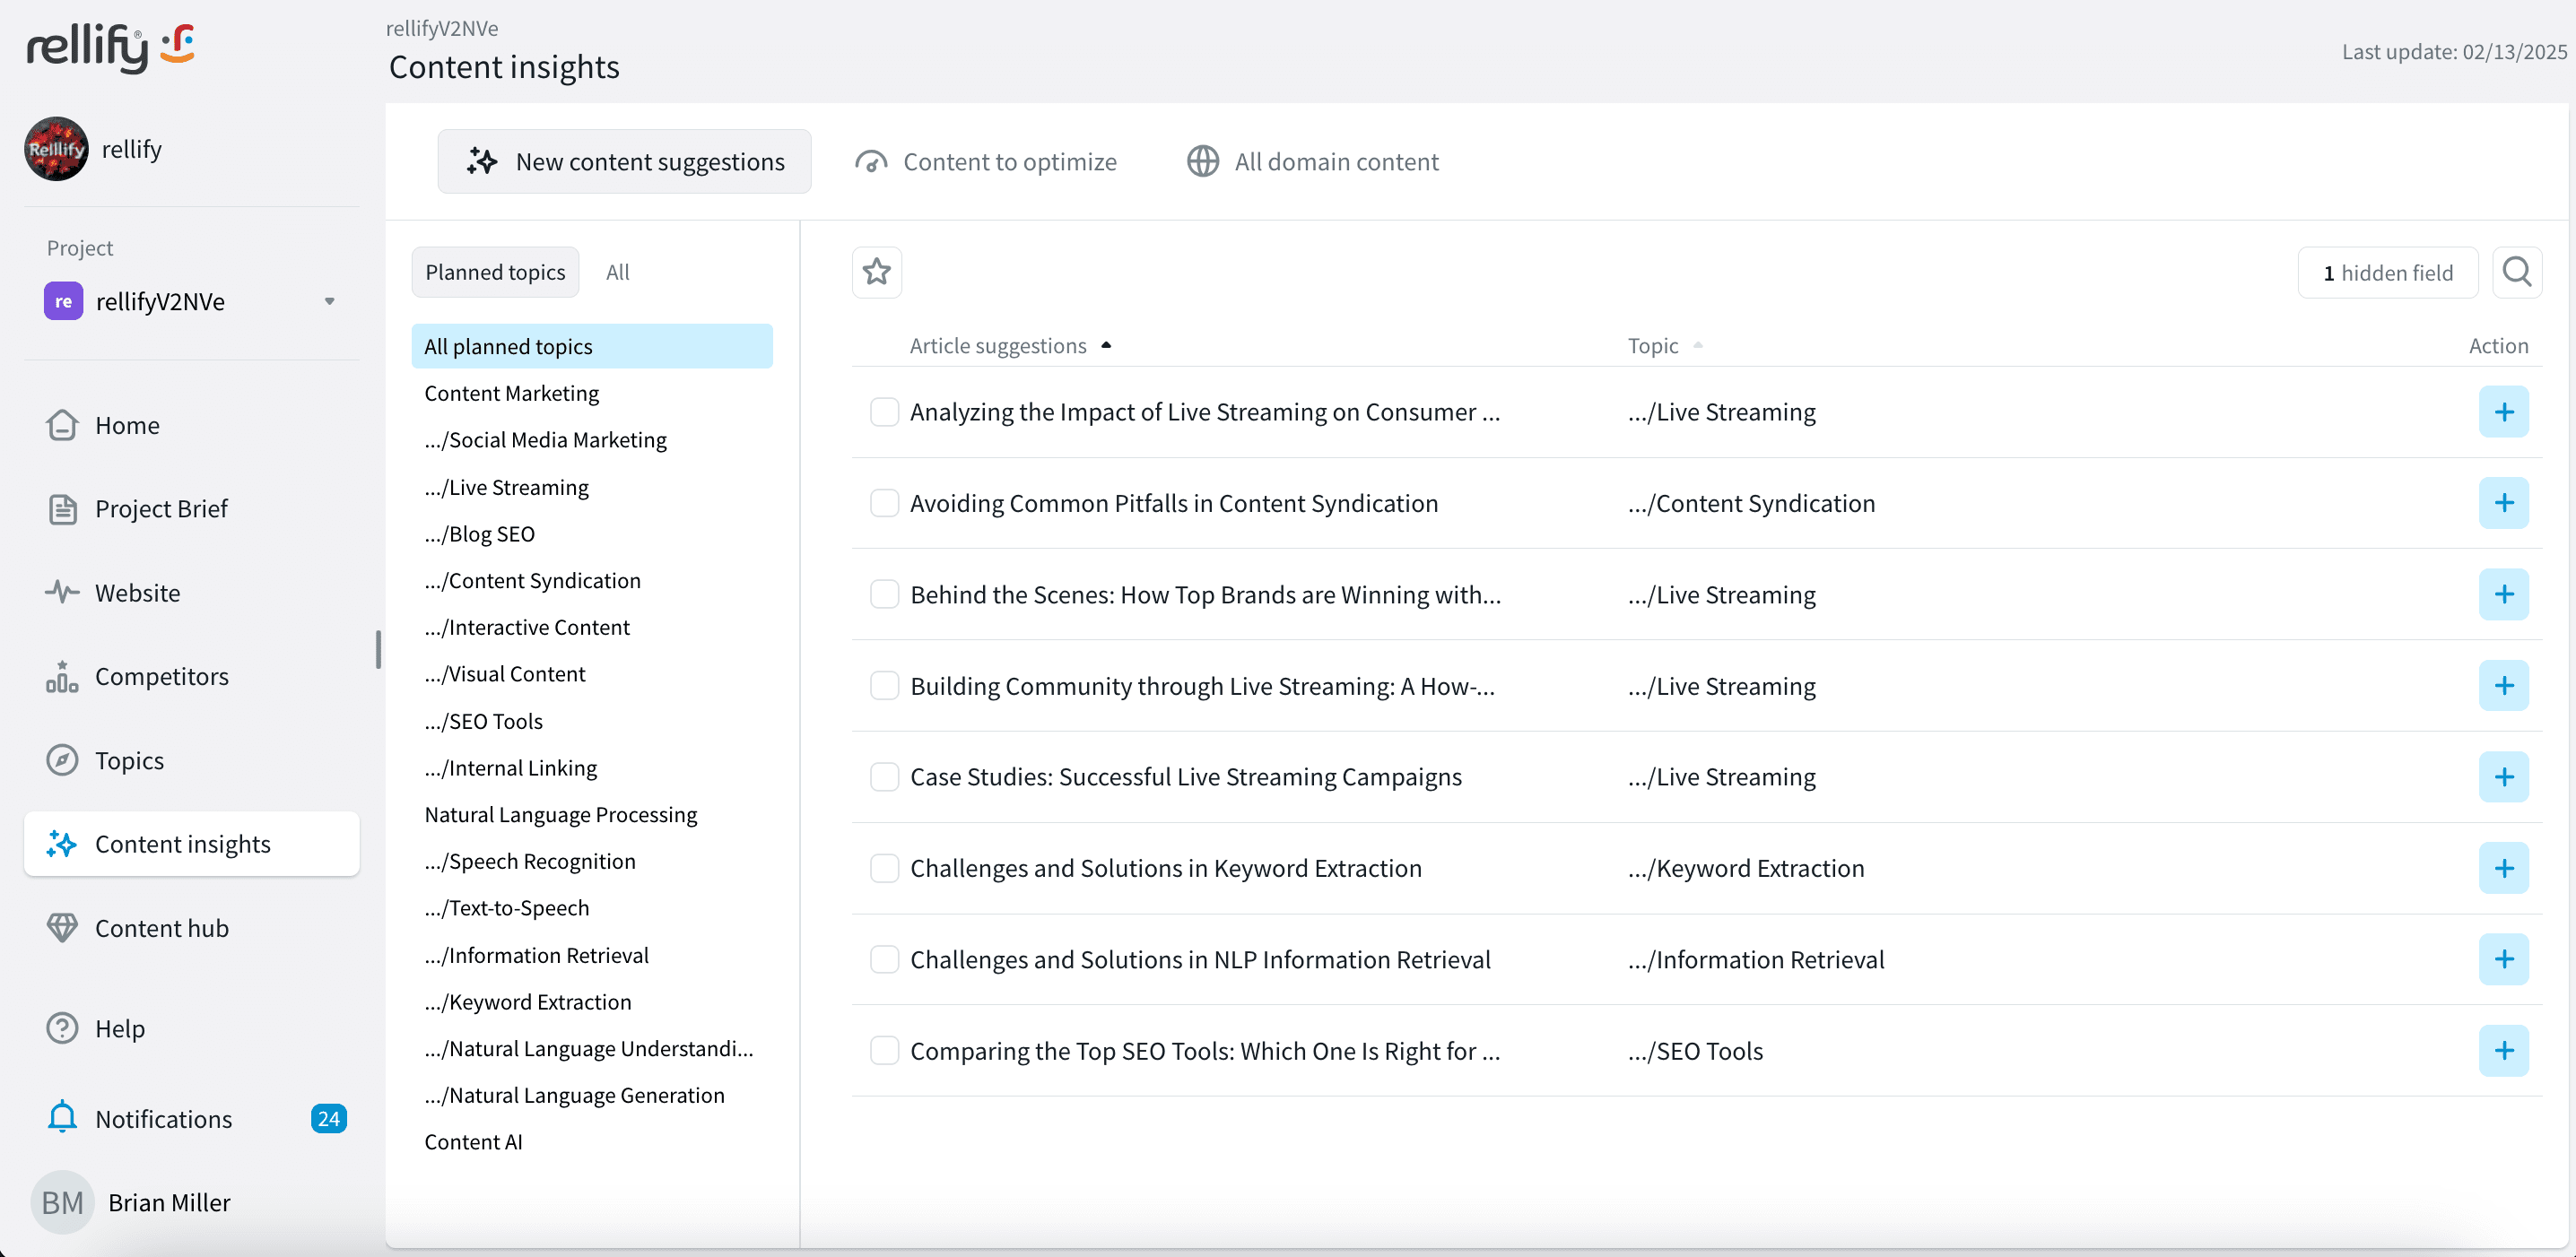
Task: Open the search magnifier icon
Action: pyautogui.click(x=2516, y=272)
